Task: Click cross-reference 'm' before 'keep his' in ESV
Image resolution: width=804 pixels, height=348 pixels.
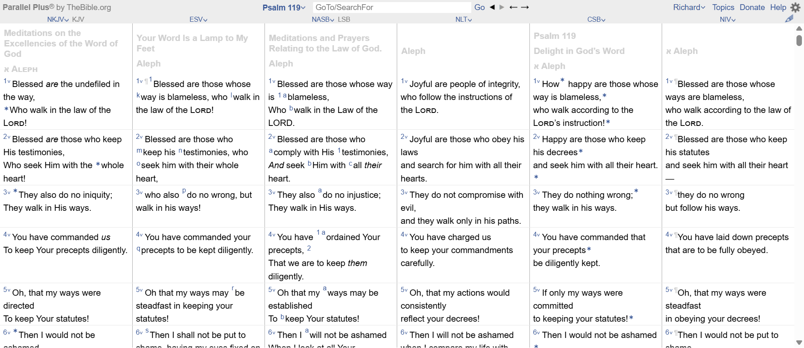Action: (x=139, y=151)
